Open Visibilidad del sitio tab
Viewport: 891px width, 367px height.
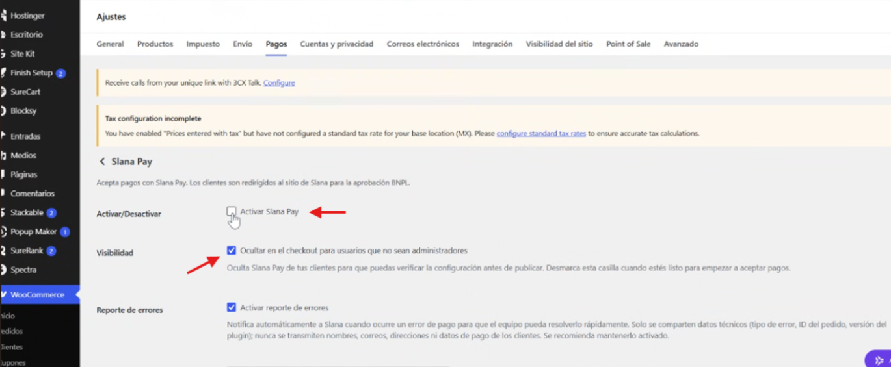click(x=559, y=44)
